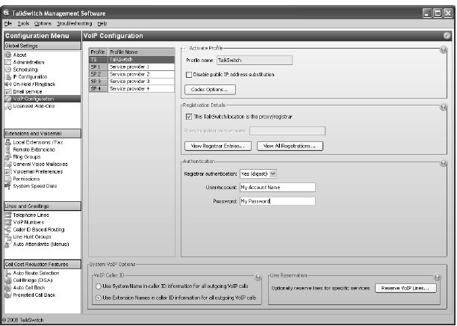Uncheck TalkSwitch location is the proxy/registrar
Image resolution: width=457 pixels, height=326 pixels.
click(189, 116)
